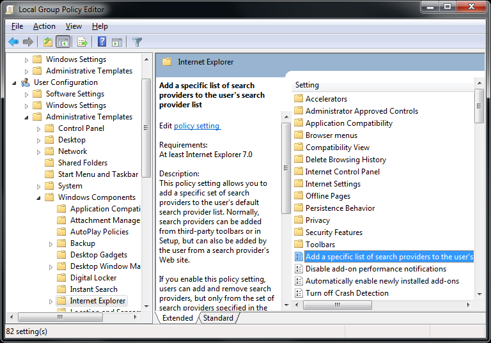The image size is (491, 343).
Task: Click the Shared Folders folder icon
Action: pyautogui.click(x=49, y=162)
